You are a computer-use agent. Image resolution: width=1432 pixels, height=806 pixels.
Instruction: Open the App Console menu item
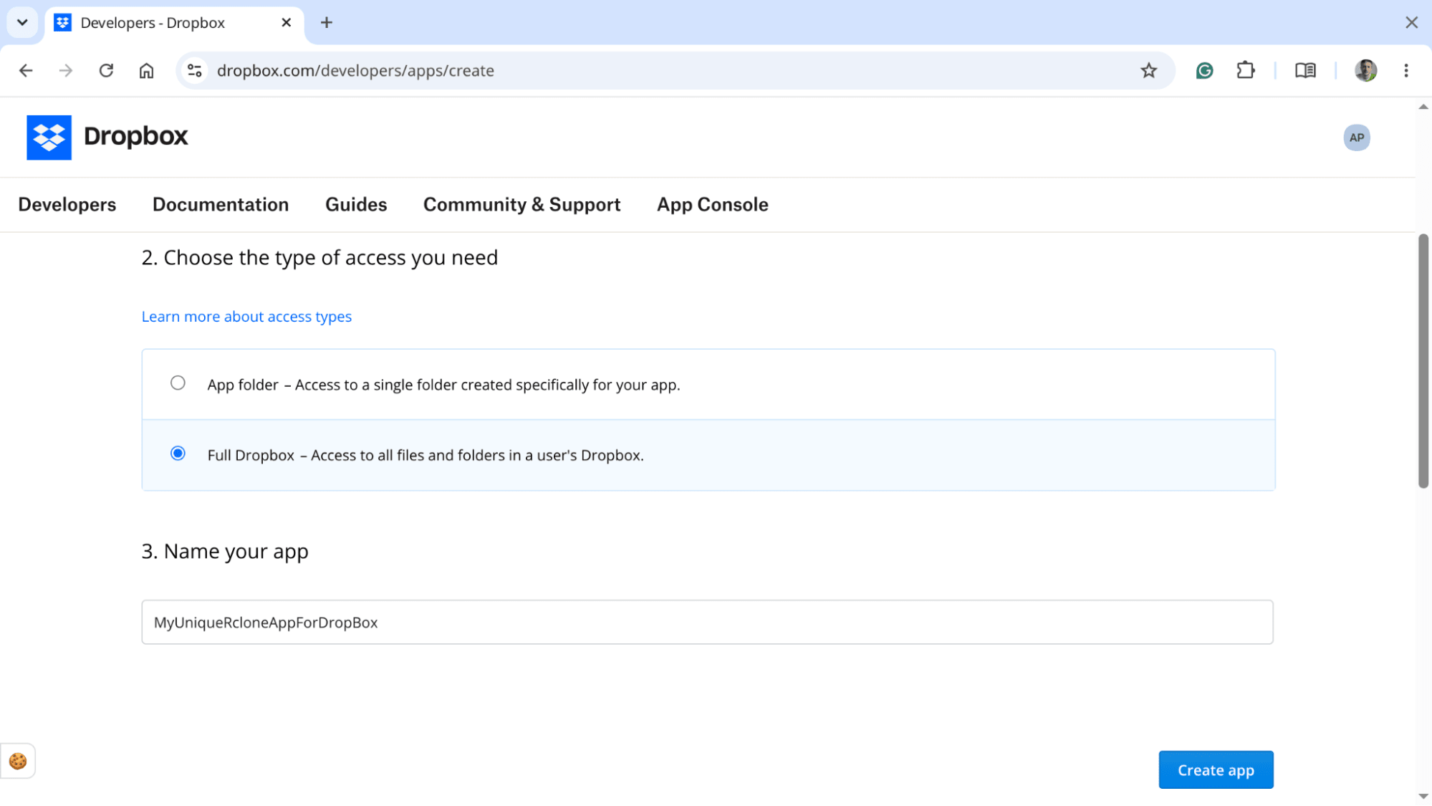tap(713, 205)
